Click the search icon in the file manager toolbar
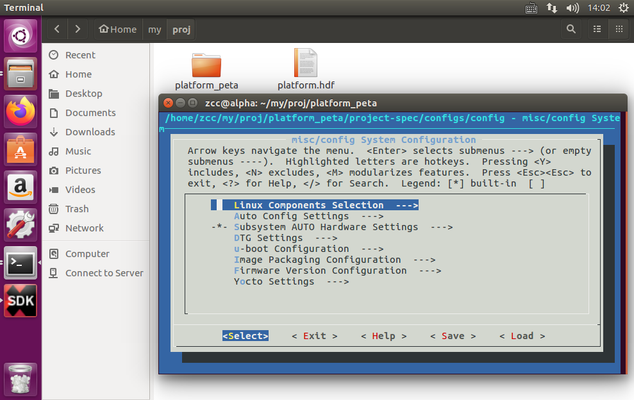The height and width of the screenshot is (400, 634). point(571,29)
